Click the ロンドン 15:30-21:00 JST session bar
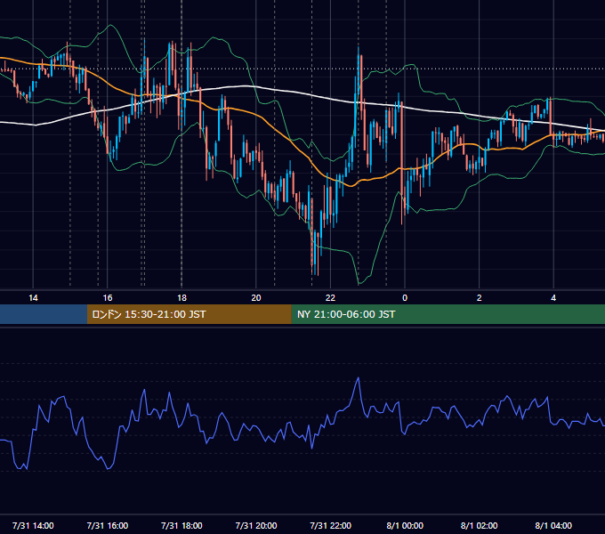Image resolution: width=605 pixels, height=534 pixels. pyautogui.click(x=189, y=314)
